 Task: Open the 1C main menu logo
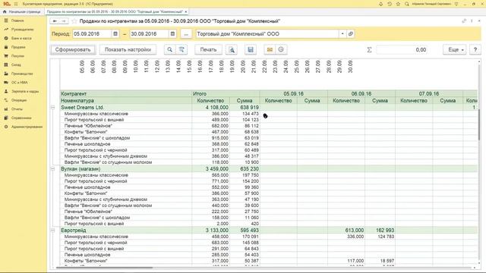click(x=7, y=4)
